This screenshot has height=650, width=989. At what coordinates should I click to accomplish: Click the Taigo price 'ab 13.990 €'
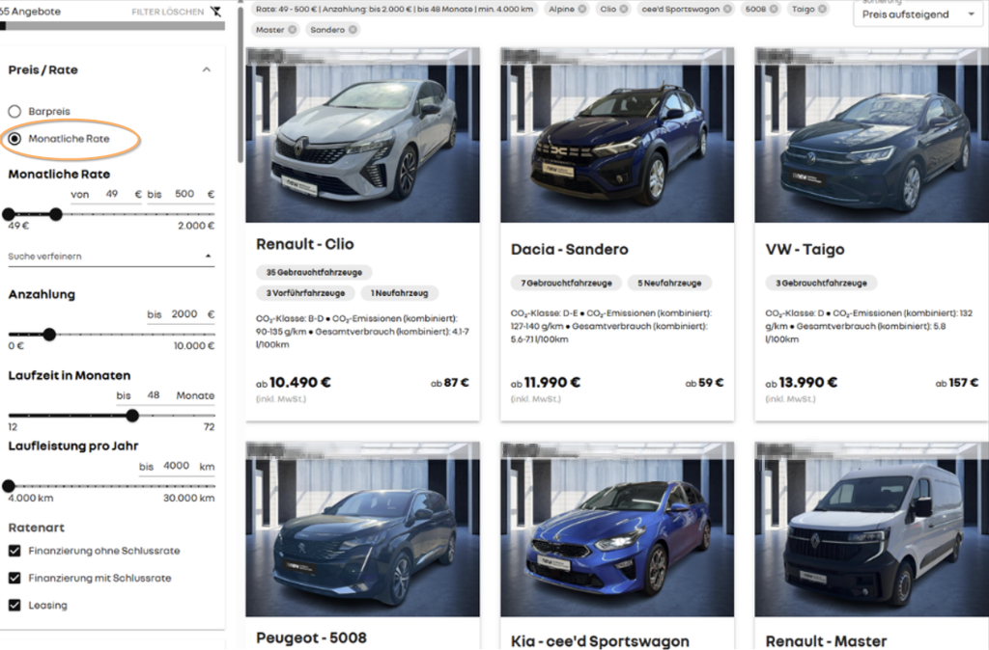pyautogui.click(x=801, y=383)
